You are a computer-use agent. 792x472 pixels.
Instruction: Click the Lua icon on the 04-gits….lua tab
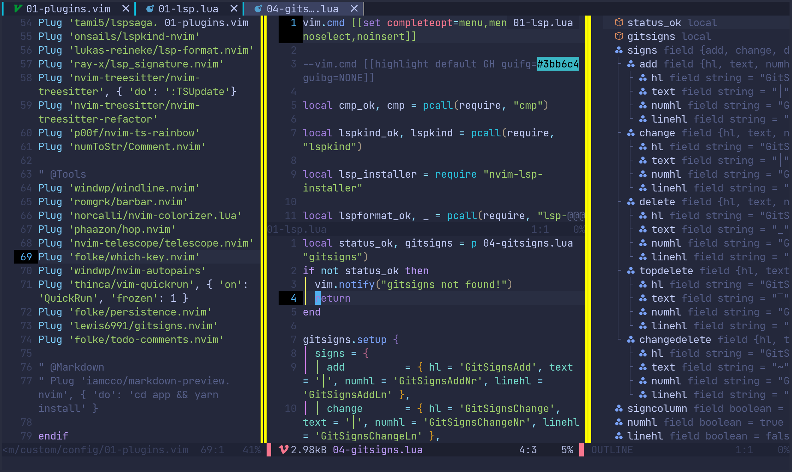pos(258,9)
